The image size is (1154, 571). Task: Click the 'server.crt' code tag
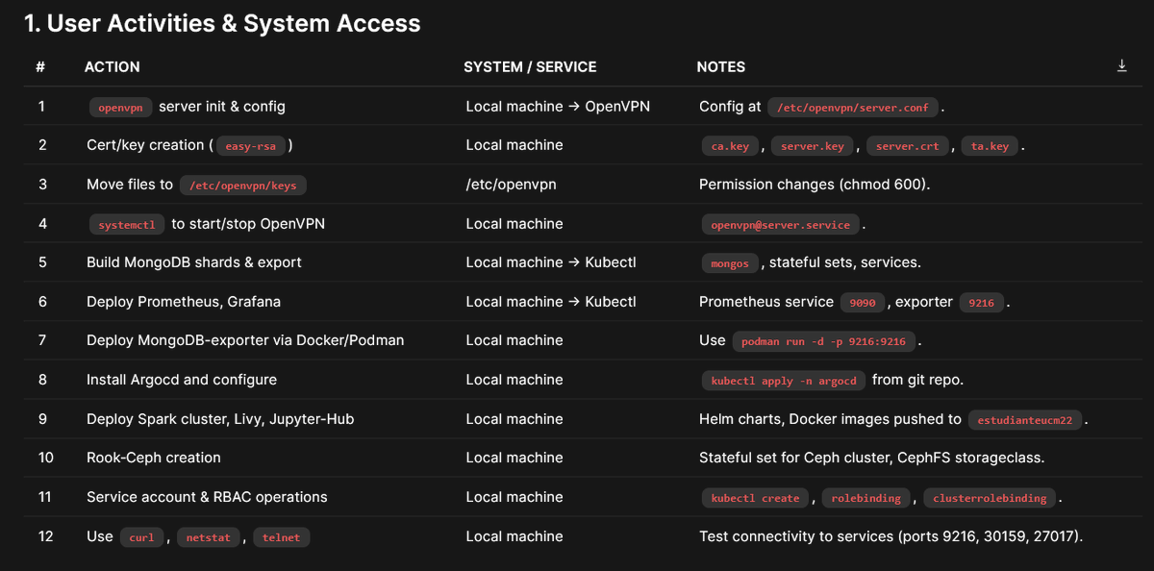pyautogui.click(x=908, y=146)
